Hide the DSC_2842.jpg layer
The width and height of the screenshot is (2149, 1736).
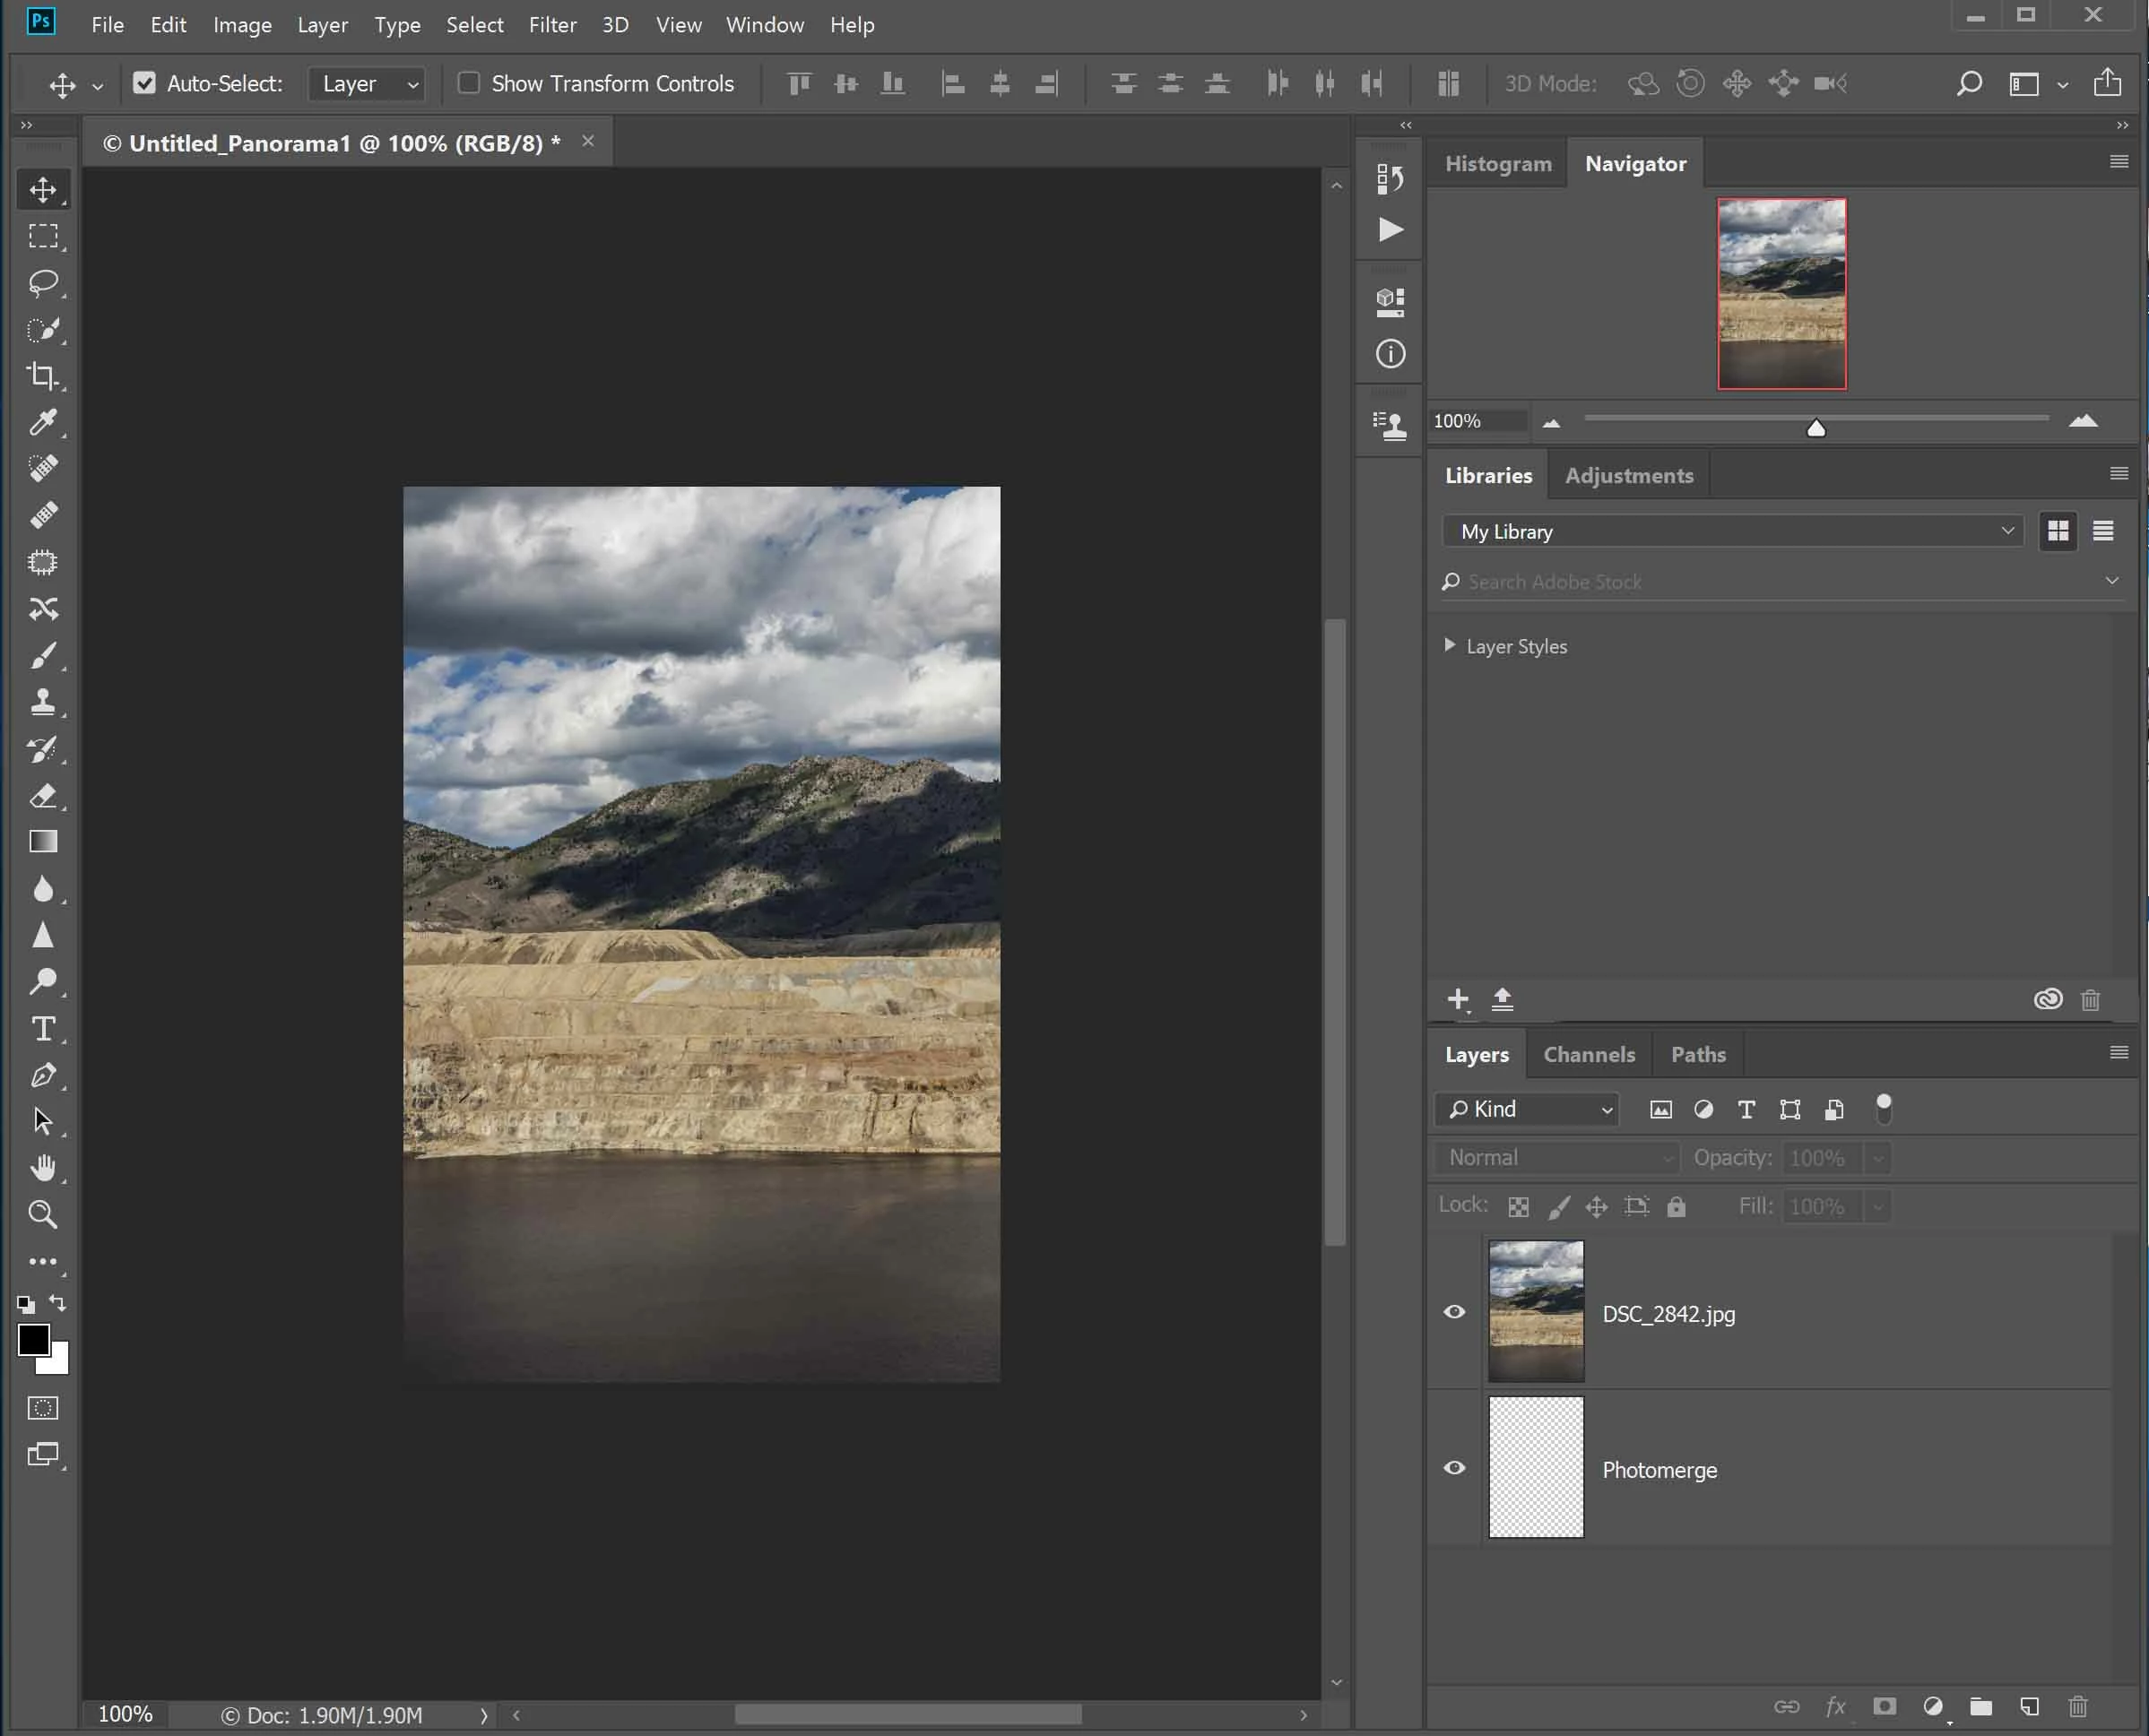(1455, 1311)
